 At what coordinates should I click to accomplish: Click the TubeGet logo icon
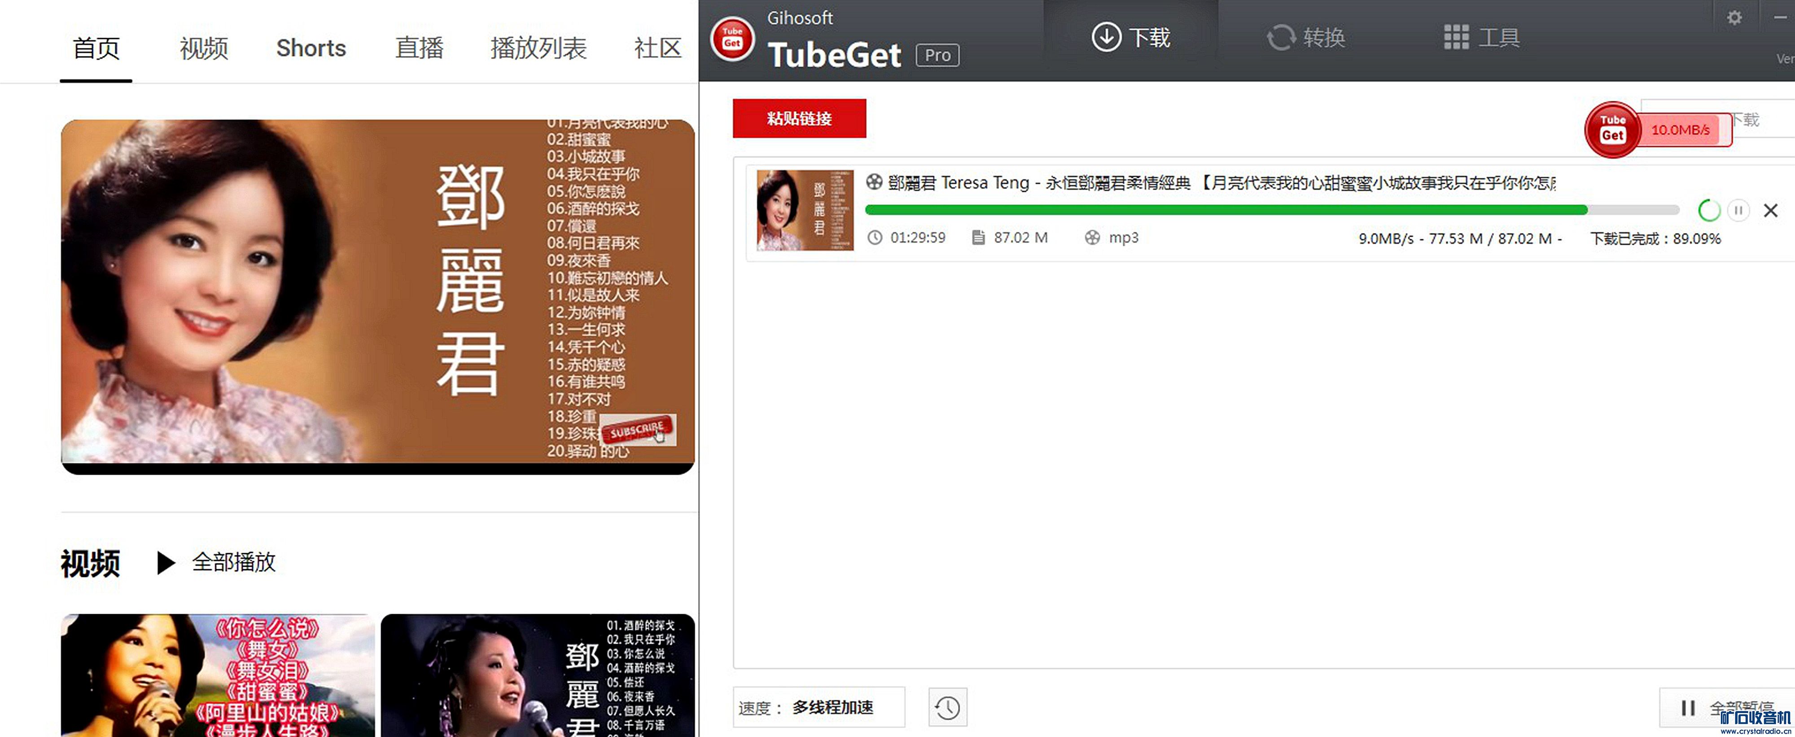click(731, 38)
